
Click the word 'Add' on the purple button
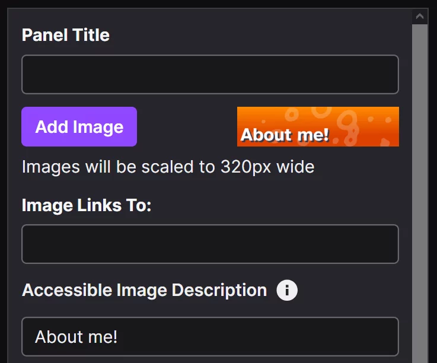point(50,127)
